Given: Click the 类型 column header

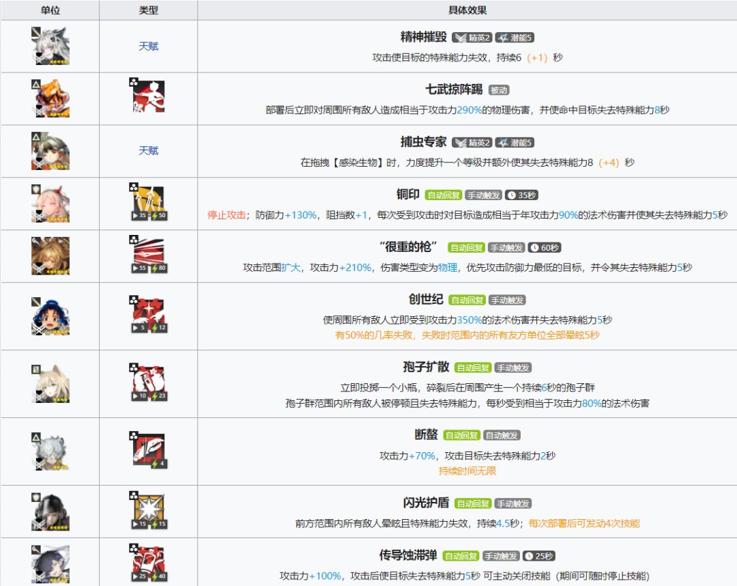Looking at the screenshot, I should [149, 10].
